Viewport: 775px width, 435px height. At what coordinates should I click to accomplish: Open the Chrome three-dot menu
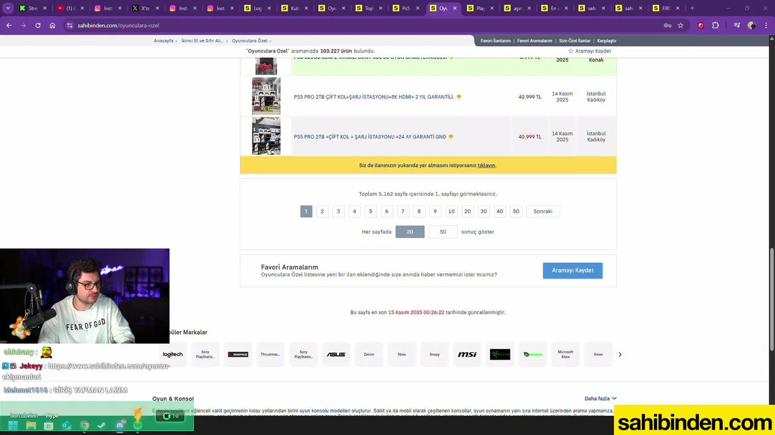(765, 25)
